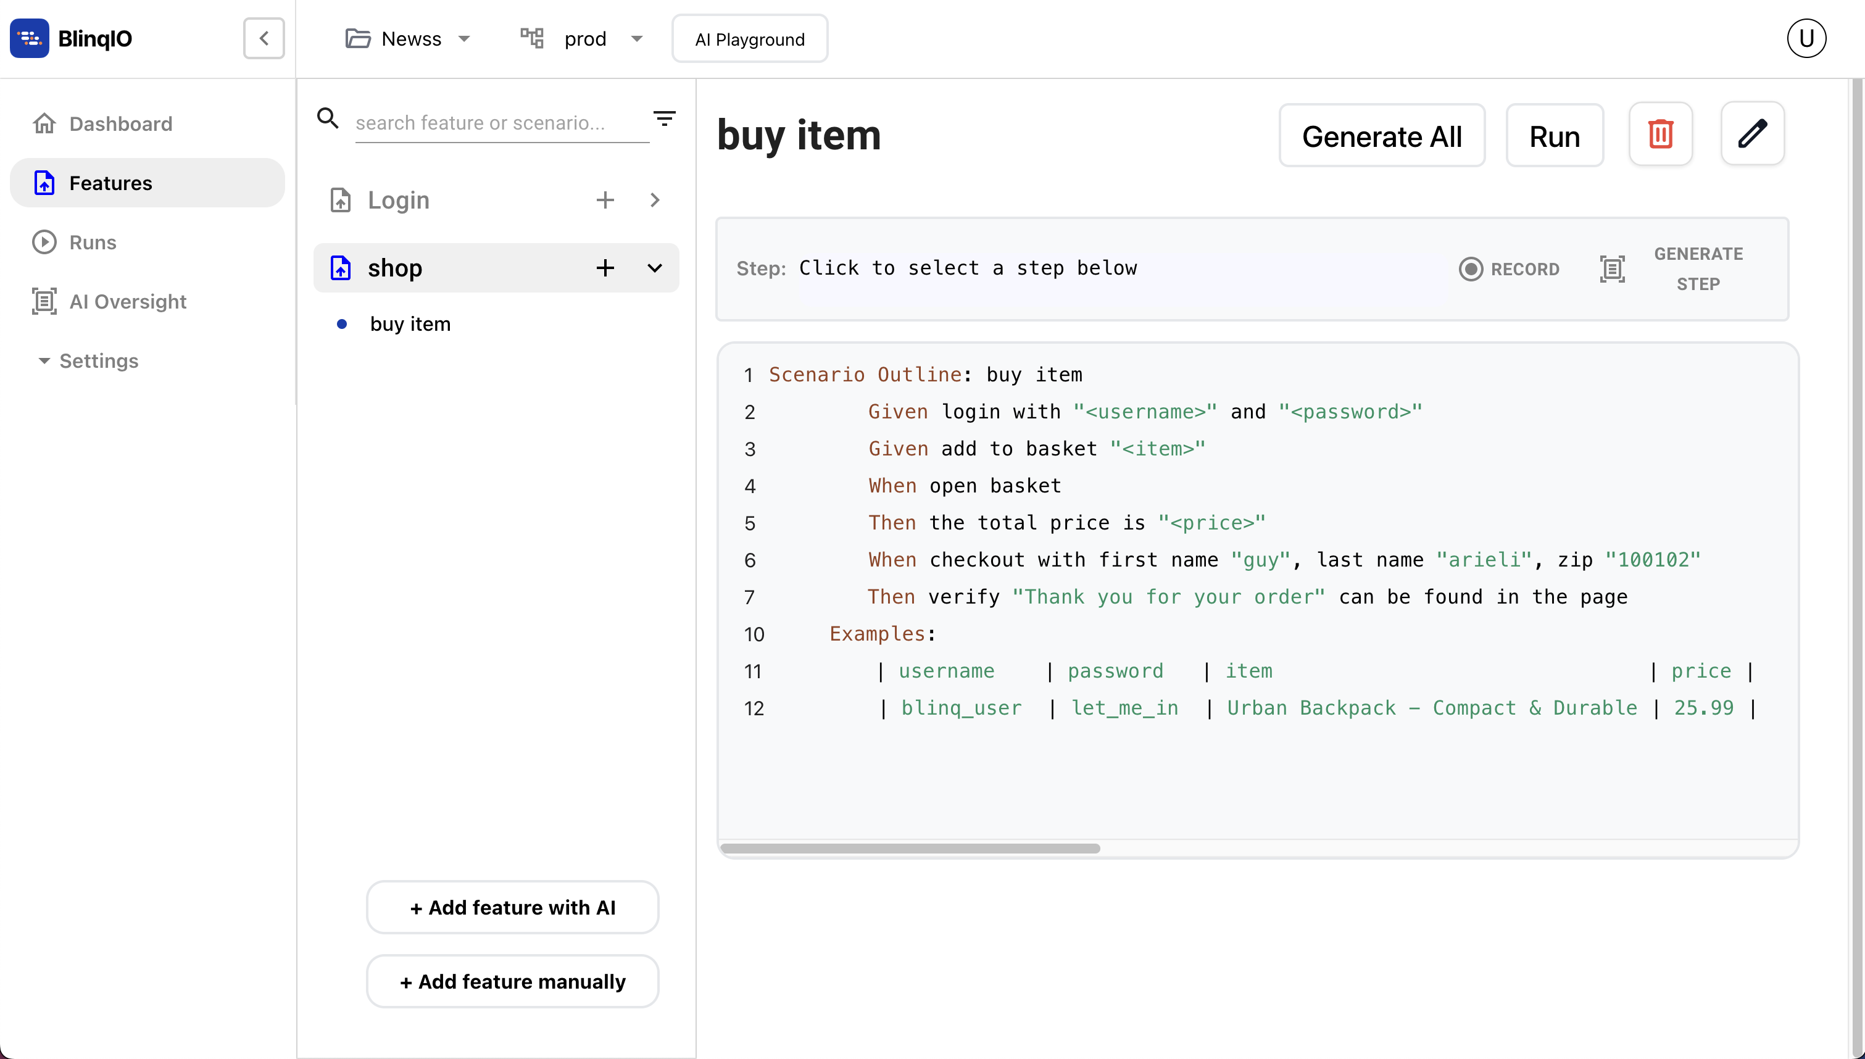This screenshot has width=1865, height=1059.
Task: Click the Newss project folder icon
Action: pos(358,38)
